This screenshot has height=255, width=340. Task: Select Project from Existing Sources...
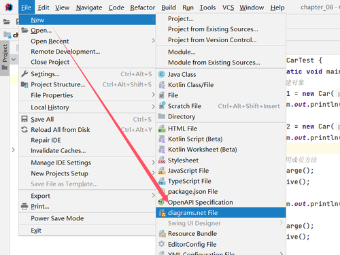click(x=221, y=29)
